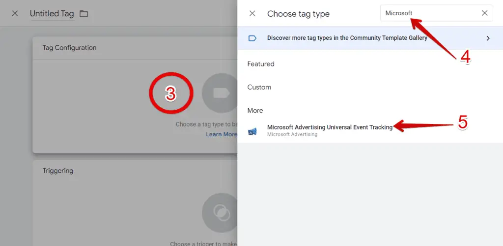
Task: Click the 'Choose a trigger to make' text
Action: pyautogui.click(x=204, y=244)
